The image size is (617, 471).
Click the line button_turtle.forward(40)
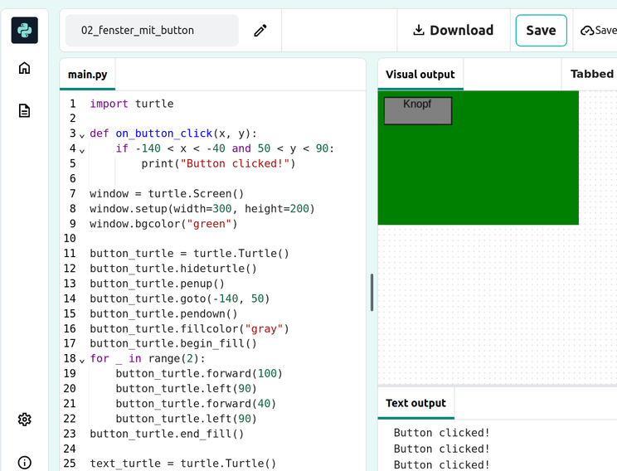(x=196, y=403)
